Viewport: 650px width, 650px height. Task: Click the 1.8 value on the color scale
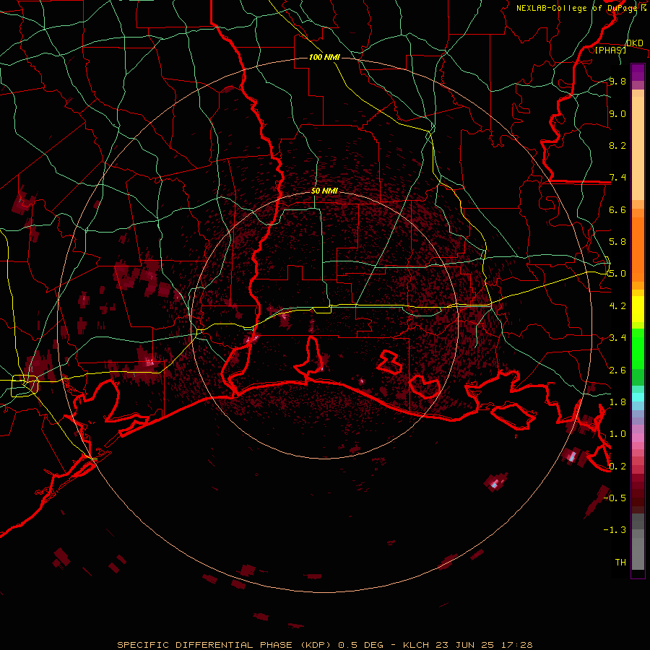tap(617, 402)
